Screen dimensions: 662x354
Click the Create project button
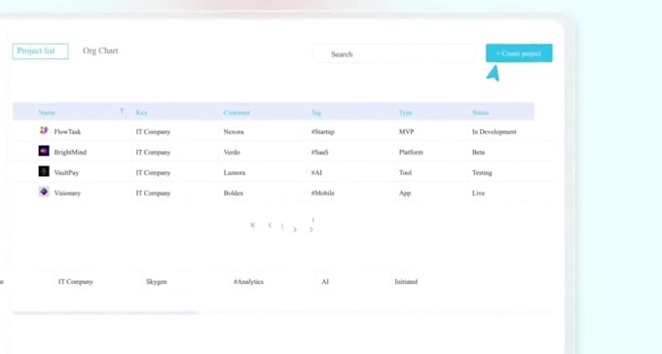(x=519, y=53)
